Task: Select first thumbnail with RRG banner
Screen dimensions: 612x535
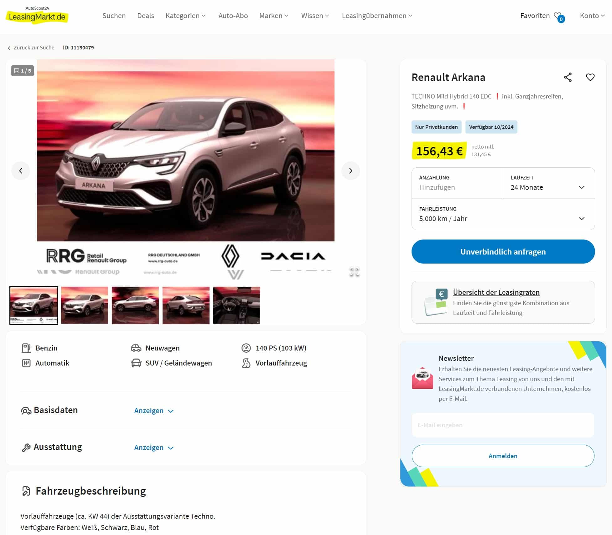Action: [x=34, y=305]
